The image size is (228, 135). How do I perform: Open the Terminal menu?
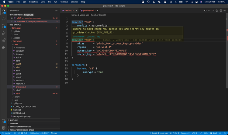click(64, 2)
